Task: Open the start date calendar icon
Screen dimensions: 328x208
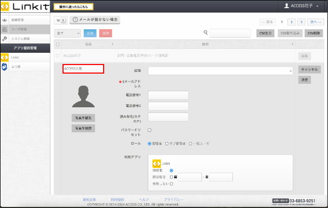Action: pos(176,177)
